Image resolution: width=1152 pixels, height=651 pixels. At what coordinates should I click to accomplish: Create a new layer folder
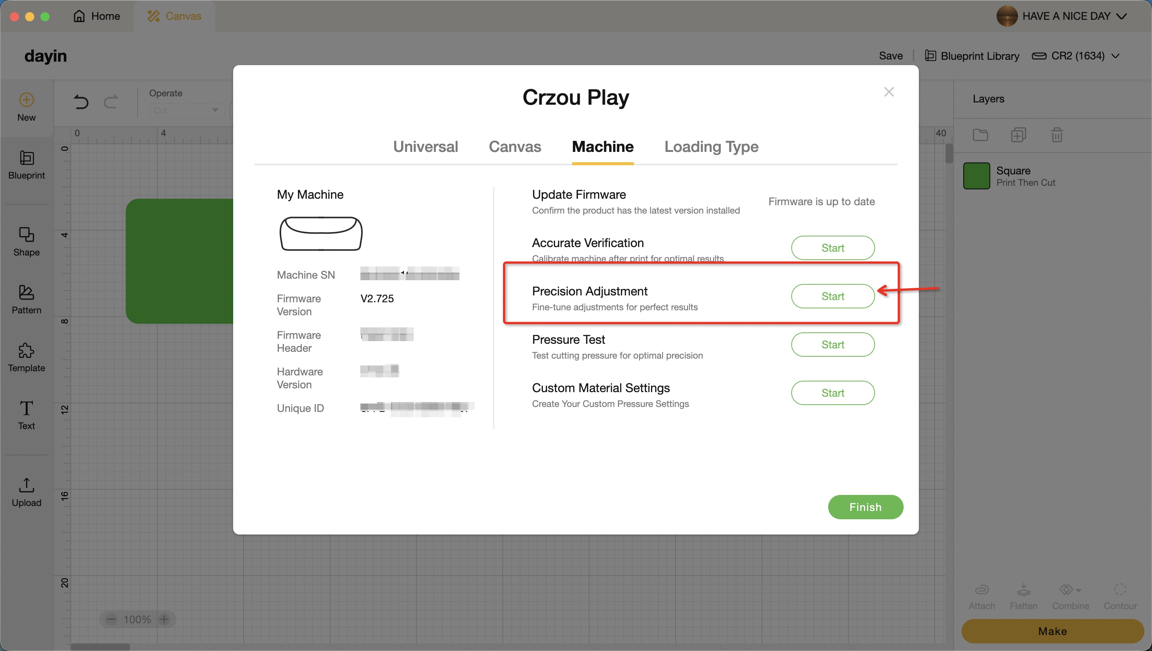coord(980,135)
